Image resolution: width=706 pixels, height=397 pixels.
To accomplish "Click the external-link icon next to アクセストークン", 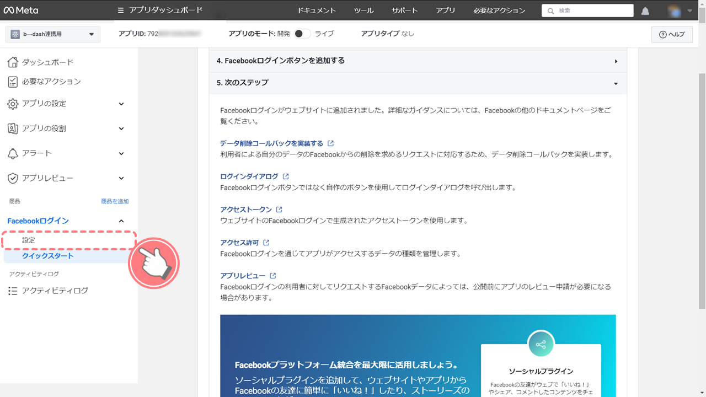I will (x=279, y=210).
